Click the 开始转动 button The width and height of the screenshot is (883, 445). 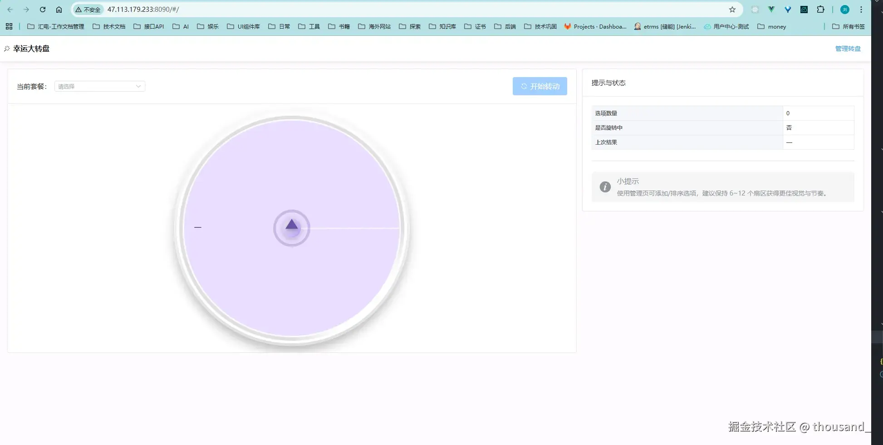pyautogui.click(x=540, y=86)
